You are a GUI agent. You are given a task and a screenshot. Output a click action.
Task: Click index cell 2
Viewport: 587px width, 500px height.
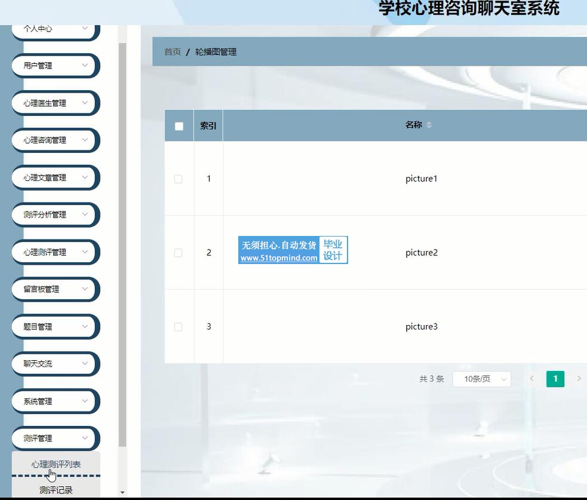pos(209,253)
